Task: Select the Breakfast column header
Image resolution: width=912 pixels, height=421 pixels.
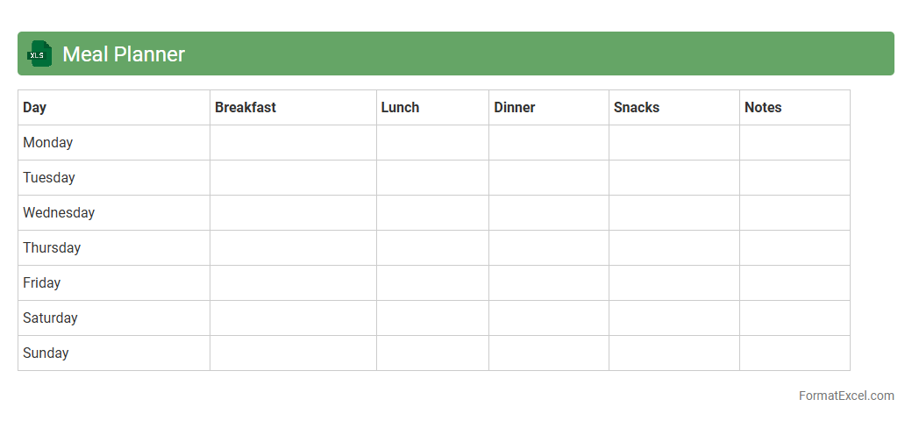Action: (246, 107)
